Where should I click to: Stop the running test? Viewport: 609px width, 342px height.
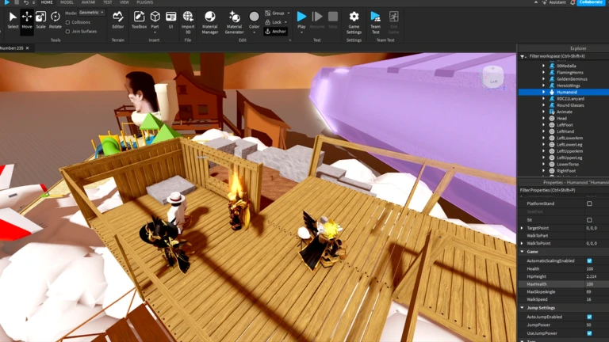[x=333, y=20]
